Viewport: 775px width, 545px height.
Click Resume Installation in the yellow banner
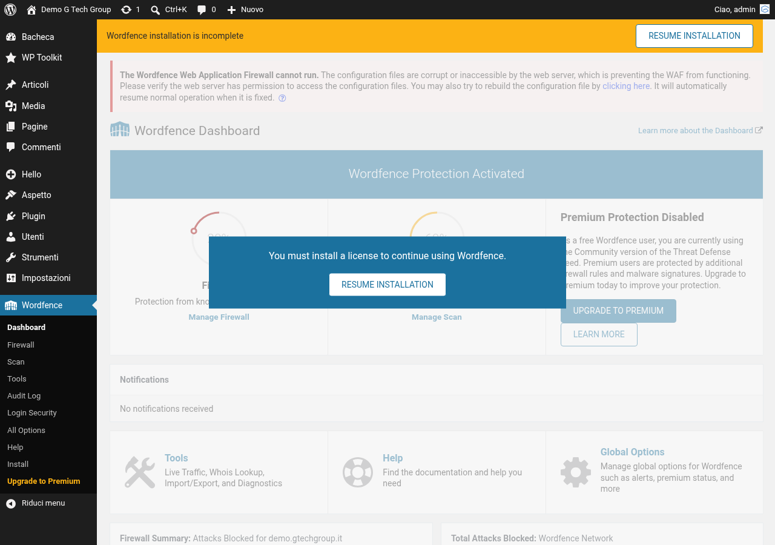pyautogui.click(x=694, y=36)
